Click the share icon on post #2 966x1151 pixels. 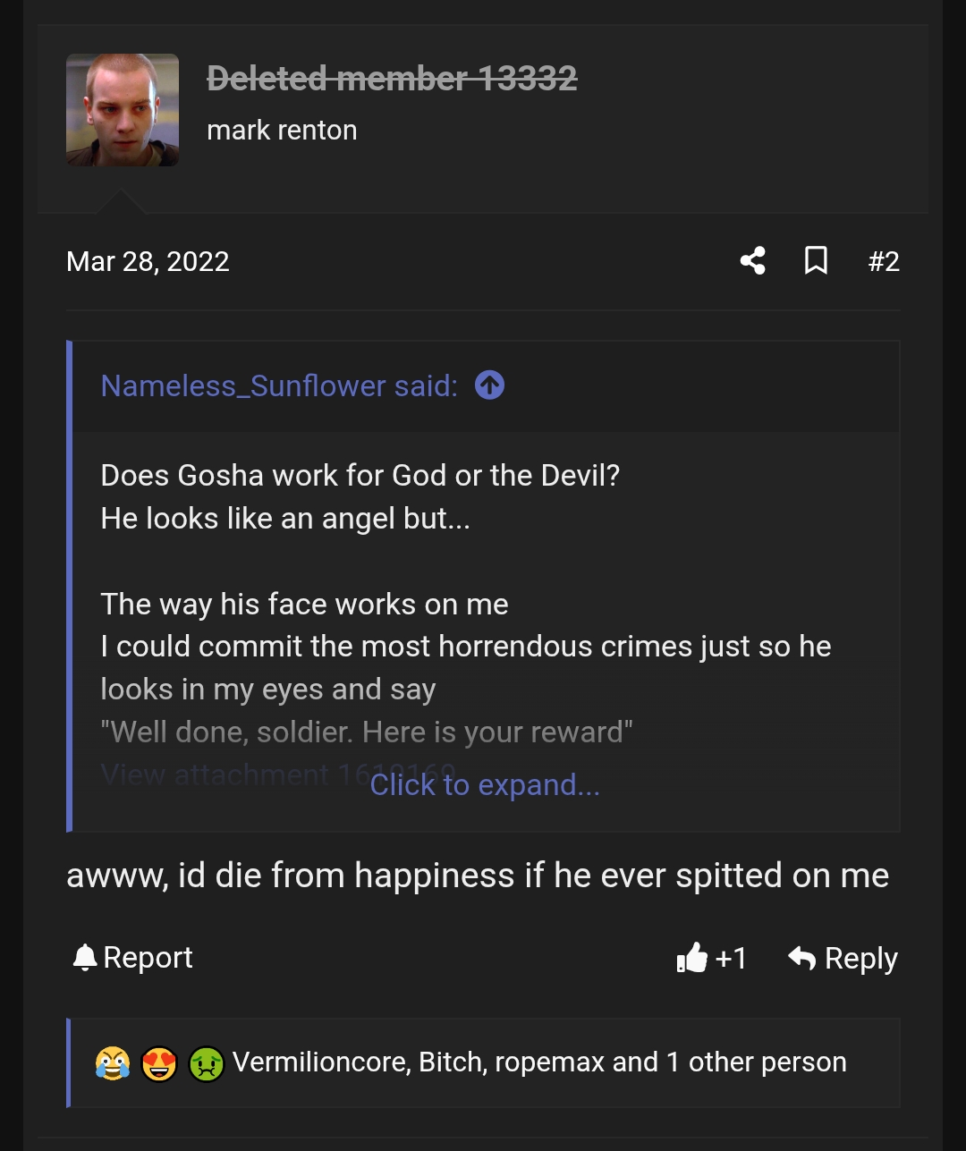[752, 261]
